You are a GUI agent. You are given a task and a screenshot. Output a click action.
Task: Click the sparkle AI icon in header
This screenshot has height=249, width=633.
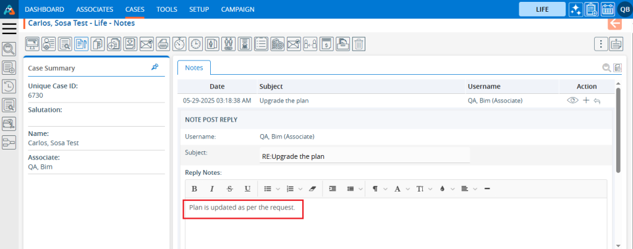click(x=576, y=9)
